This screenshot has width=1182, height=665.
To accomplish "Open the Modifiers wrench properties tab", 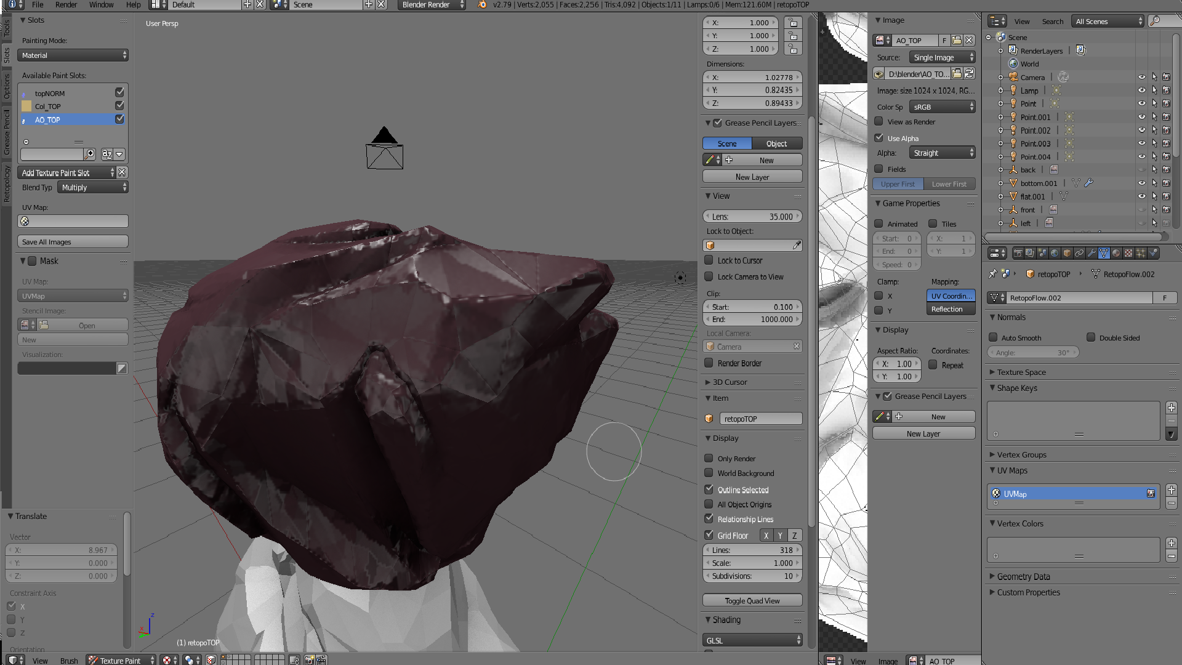I will (1092, 253).
